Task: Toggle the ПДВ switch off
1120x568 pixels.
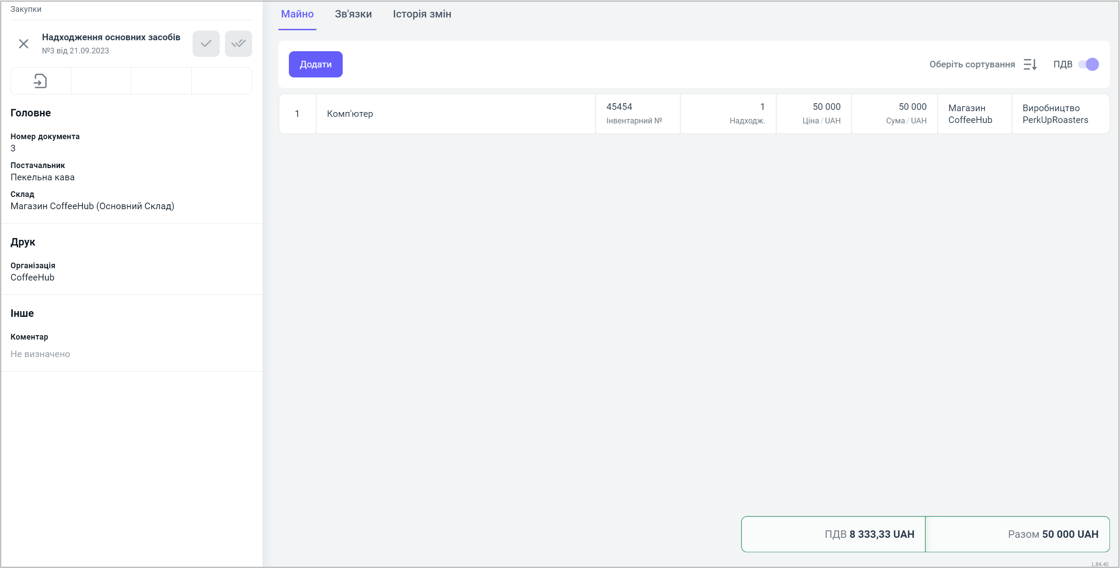Action: pos(1088,64)
